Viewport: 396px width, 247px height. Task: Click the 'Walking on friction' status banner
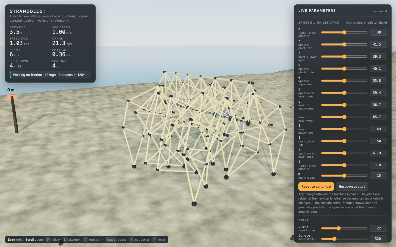tap(50, 75)
